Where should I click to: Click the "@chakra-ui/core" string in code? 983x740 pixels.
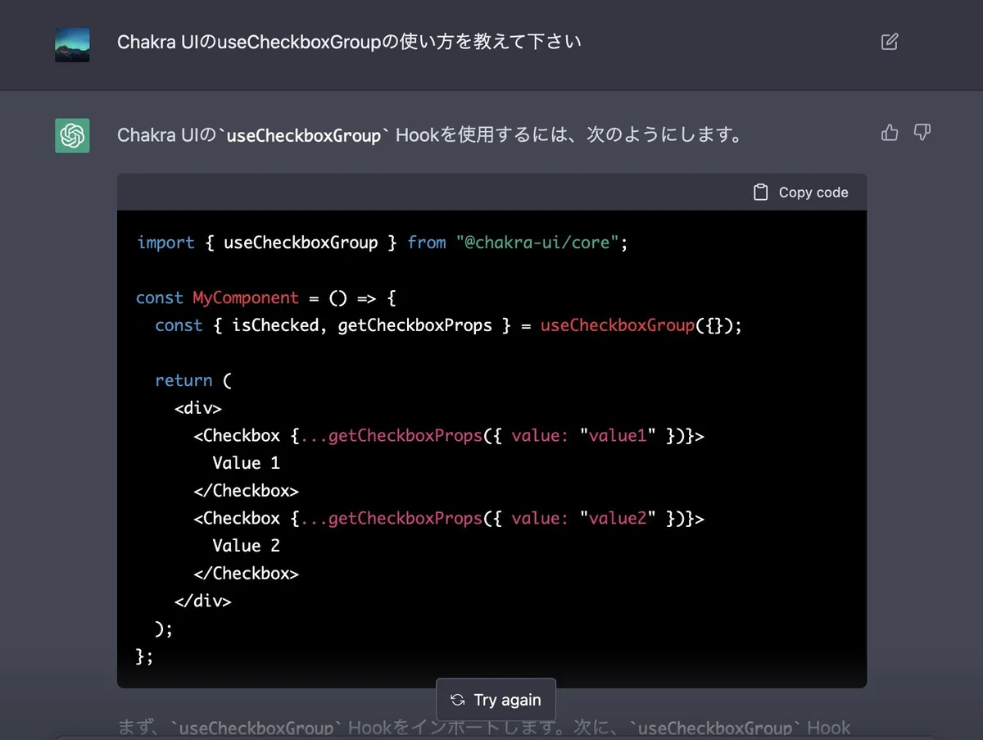coord(537,243)
